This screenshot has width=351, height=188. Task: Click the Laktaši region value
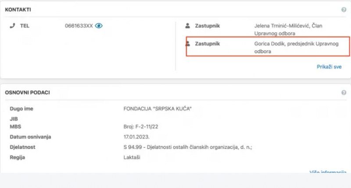(132, 157)
